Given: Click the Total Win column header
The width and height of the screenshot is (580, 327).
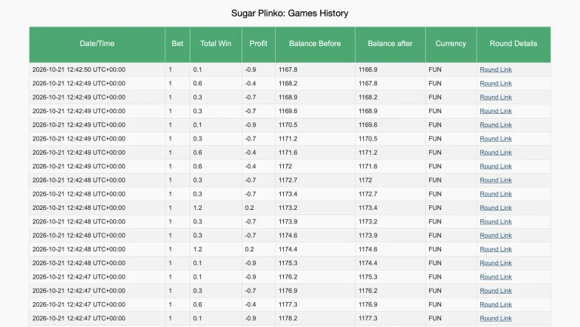Looking at the screenshot, I should pyautogui.click(x=216, y=44).
